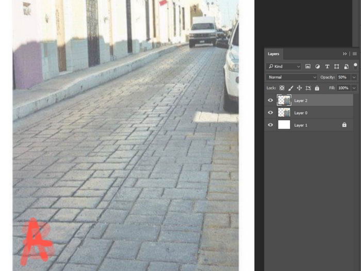The height and width of the screenshot is (271, 361).
Task: Lock layer position with move icon
Action: click(x=299, y=88)
